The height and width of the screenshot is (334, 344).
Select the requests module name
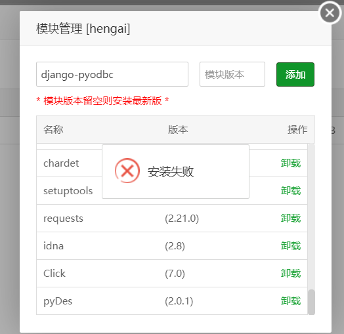pos(63,219)
